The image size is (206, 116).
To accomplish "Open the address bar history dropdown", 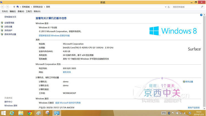I will click(166, 7).
